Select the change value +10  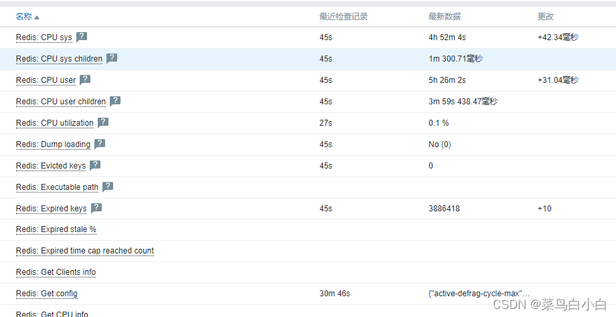tap(544, 209)
